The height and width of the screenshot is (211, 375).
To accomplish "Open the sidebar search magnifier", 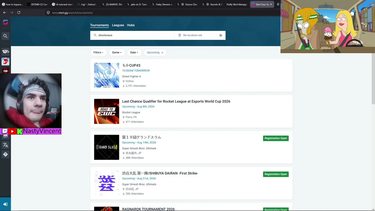I will pos(5,36).
